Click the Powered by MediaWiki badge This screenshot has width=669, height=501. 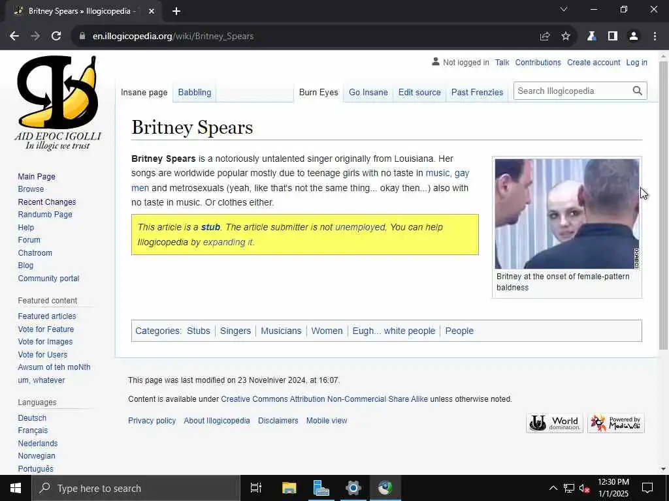coord(615,423)
